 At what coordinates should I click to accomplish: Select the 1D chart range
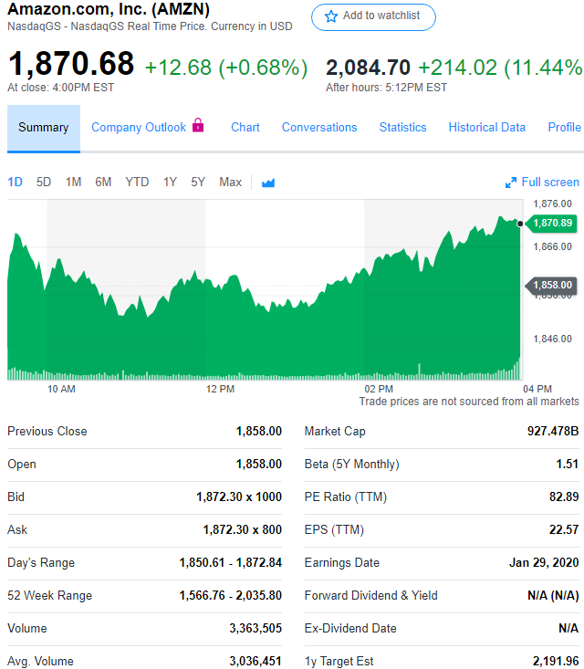click(15, 183)
